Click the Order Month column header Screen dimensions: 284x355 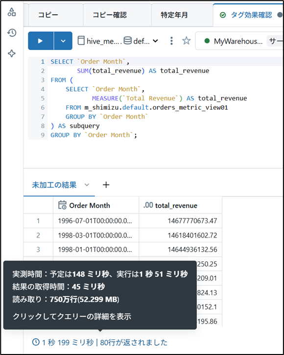(96, 205)
